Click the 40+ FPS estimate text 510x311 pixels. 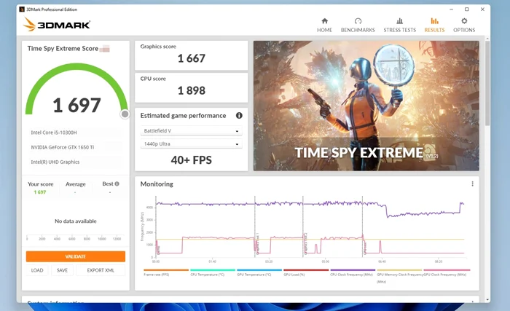point(191,160)
